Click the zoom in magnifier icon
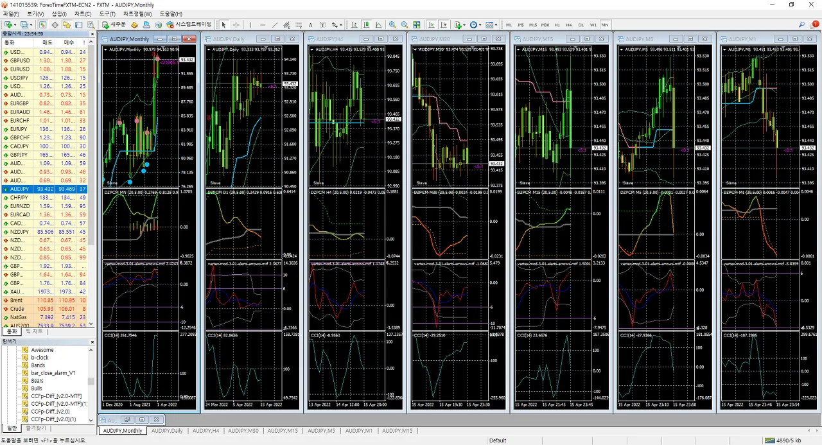 [392, 24]
